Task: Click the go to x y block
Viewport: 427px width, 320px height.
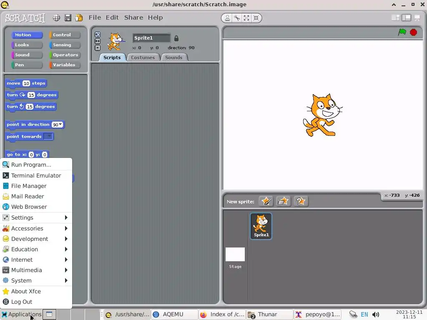Action: pos(27,154)
